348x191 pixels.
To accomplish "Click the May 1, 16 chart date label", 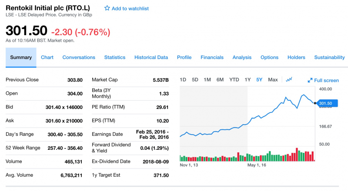I will (x=257, y=165).
